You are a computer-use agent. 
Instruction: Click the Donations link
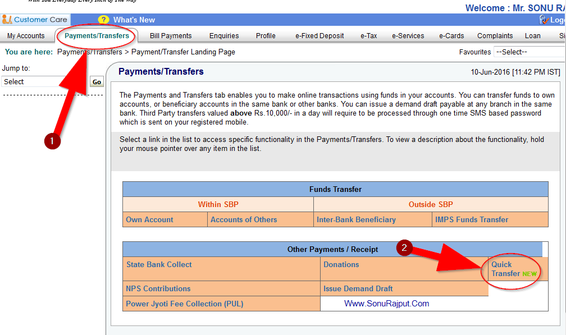click(x=341, y=264)
